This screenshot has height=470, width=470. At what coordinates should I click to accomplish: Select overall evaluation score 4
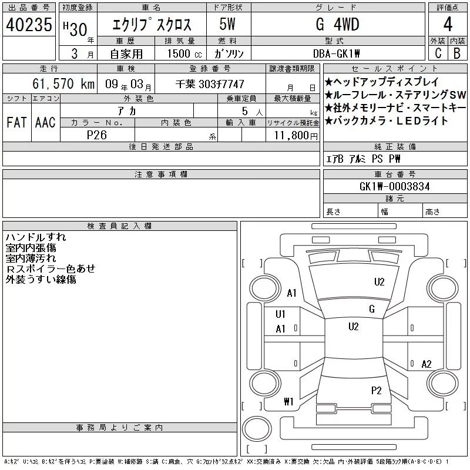tap(448, 24)
